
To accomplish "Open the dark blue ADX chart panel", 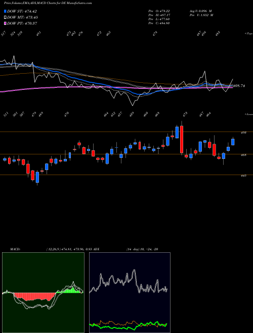I will [x=130, y=293].
